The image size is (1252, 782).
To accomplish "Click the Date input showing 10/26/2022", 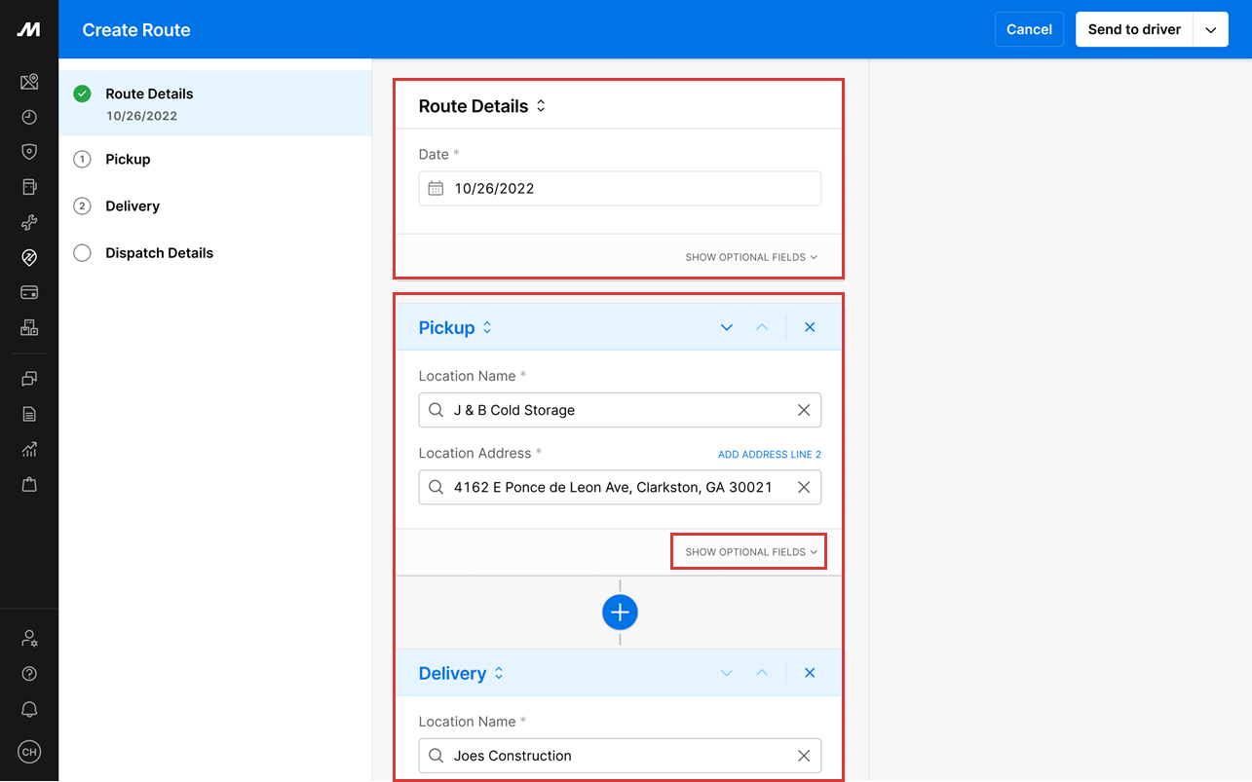I will click(x=620, y=189).
